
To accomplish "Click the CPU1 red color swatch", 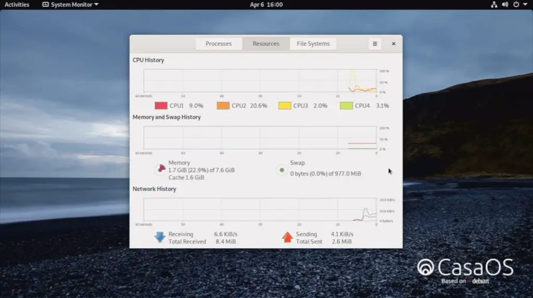I will (161, 106).
